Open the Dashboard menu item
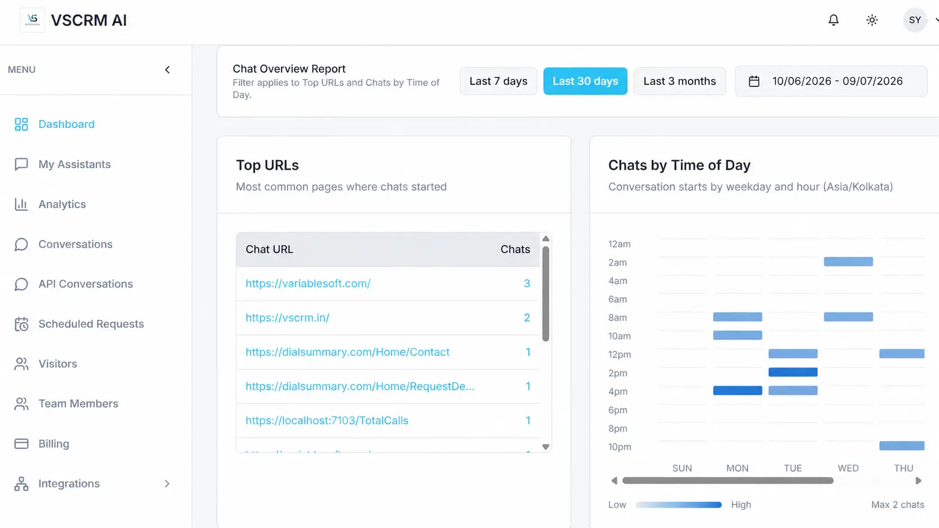Image resolution: width=939 pixels, height=528 pixels. click(x=66, y=124)
